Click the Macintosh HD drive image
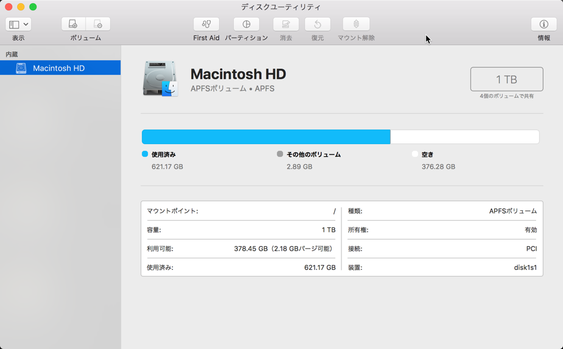 point(160,78)
